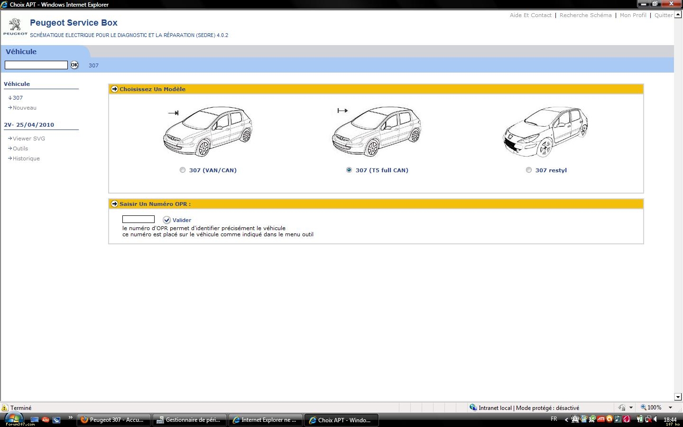The image size is (683, 427).
Task: Click Show Desktop quick launch icon
Action: coord(35,420)
